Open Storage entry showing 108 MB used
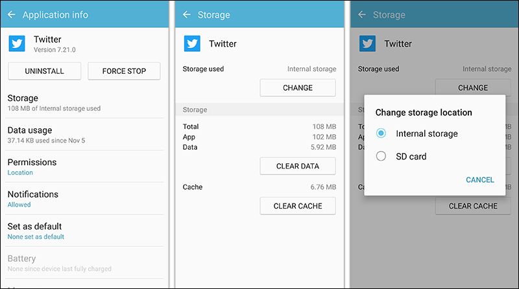The image size is (519, 289). point(84,103)
